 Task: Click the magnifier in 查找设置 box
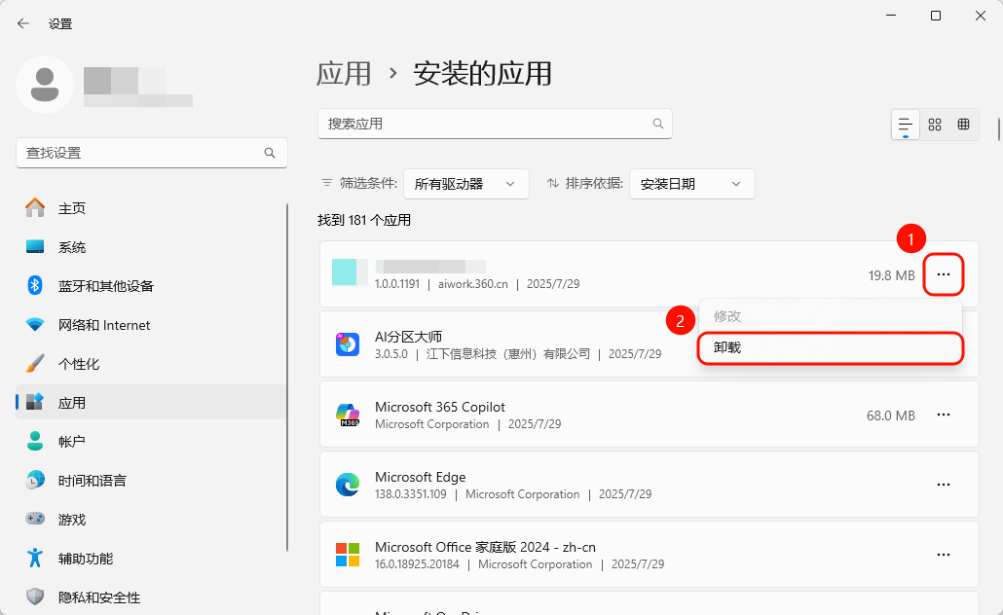coord(270,153)
